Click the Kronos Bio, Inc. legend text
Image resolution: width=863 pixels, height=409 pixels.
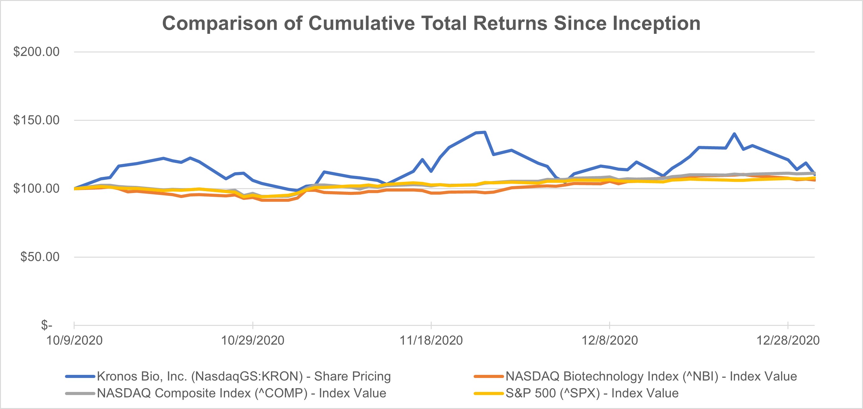point(244,376)
